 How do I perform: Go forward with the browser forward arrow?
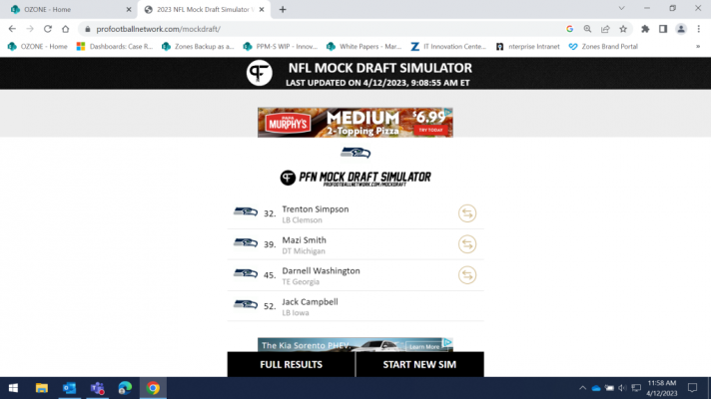pos(30,29)
